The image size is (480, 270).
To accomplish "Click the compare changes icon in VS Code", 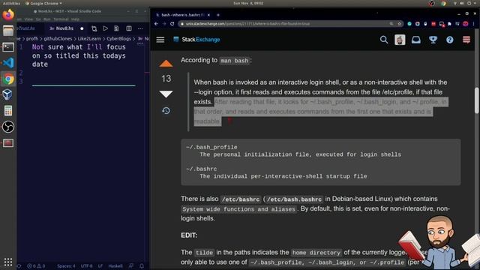I will coord(94,28).
